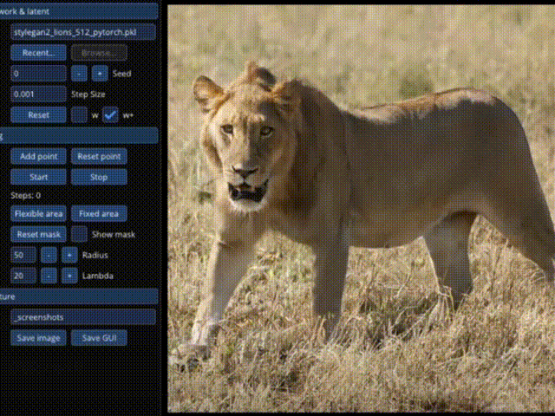Enable the w latent space checkbox
Image resolution: width=555 pixels, height=416 pixels.
point(79,114)
